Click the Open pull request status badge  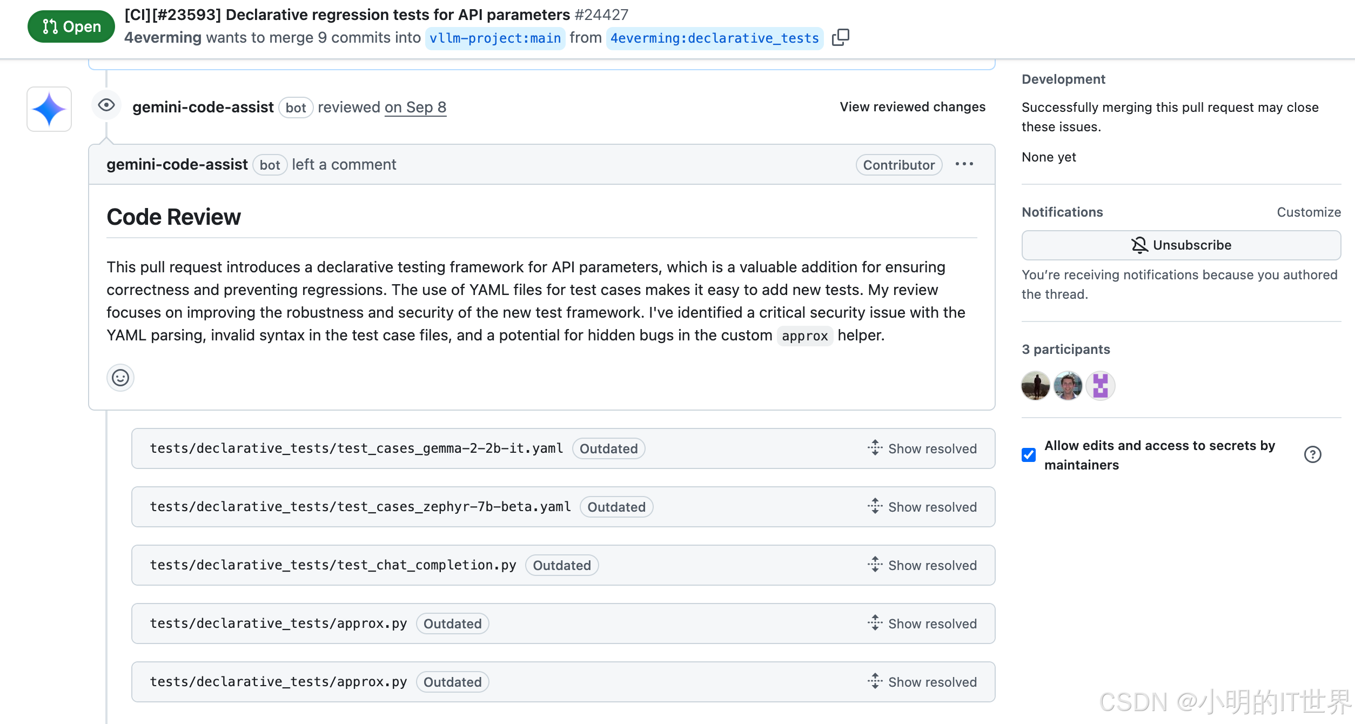click(71, 26)
